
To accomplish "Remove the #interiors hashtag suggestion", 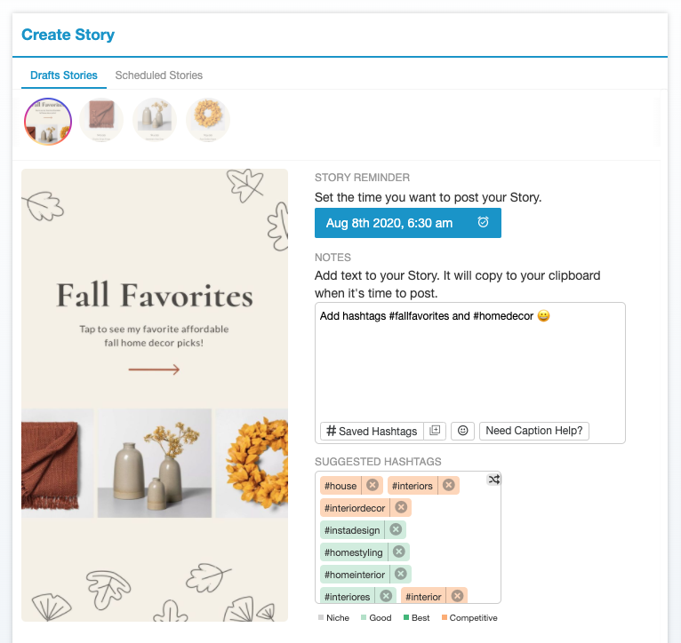I will [449, 485].
